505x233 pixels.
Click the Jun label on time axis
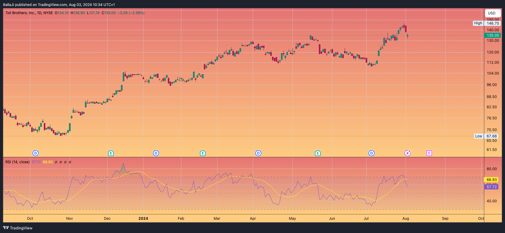[332, 219]
